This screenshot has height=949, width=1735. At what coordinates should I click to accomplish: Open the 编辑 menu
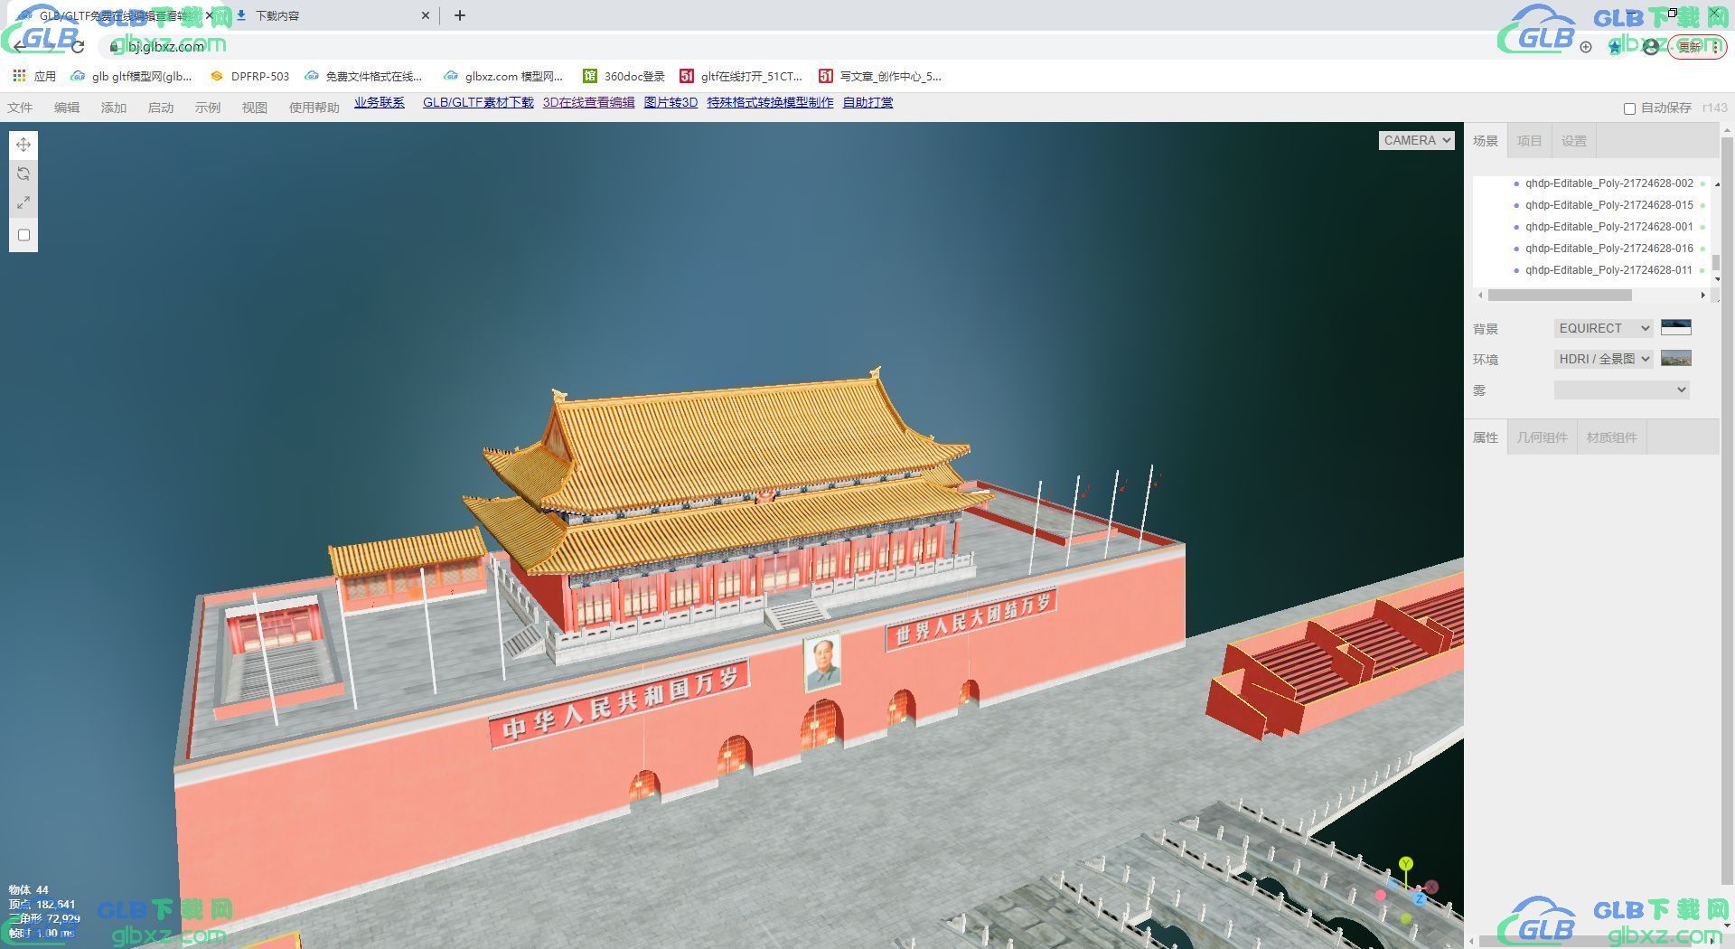[67, 108]
